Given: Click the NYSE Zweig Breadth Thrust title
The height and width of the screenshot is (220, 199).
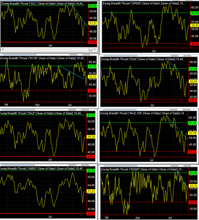Looking at the screenshot, I should coord(43,58).
